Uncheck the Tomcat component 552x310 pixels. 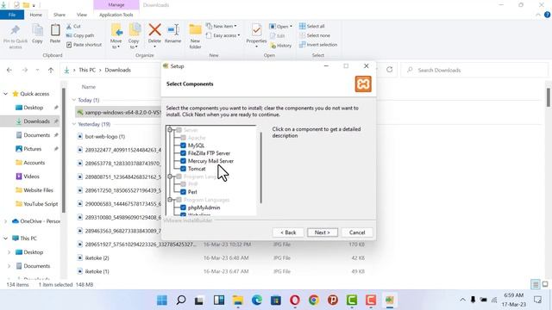click(x=183, y=169)
